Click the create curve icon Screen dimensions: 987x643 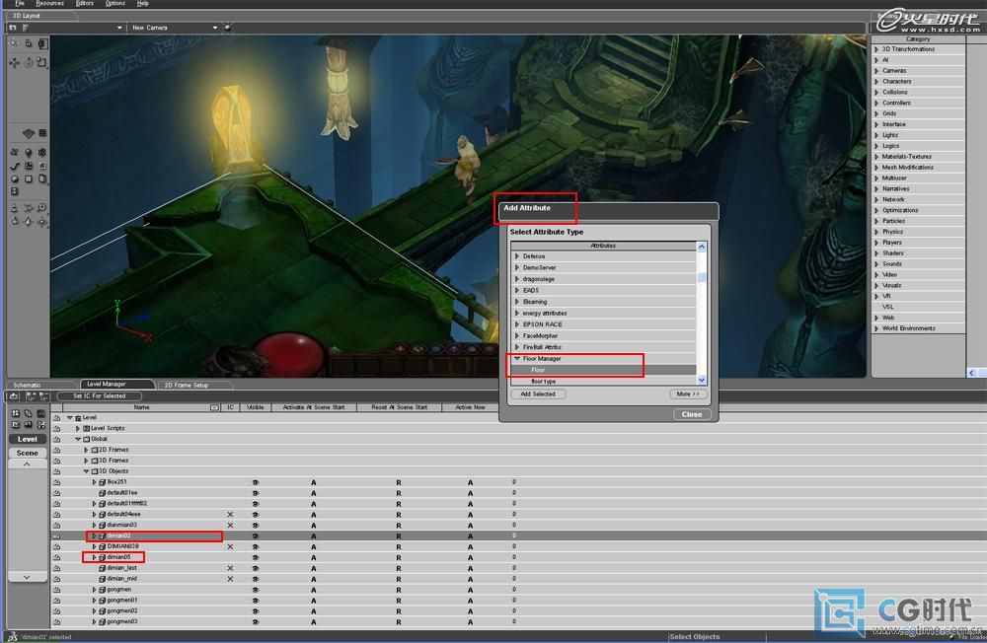14,166
